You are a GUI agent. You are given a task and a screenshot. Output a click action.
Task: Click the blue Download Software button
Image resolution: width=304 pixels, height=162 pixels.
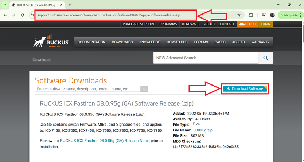tap(245, 89)
